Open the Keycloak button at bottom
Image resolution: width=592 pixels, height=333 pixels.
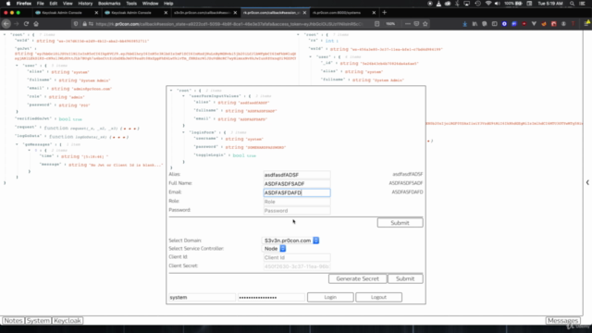pyautogui.click(x=68, y=321)
